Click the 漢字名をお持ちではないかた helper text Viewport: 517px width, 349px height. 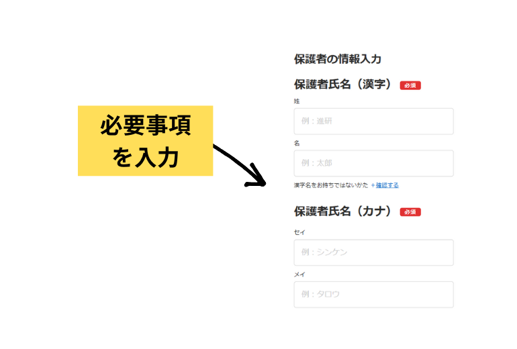[331, 185]
